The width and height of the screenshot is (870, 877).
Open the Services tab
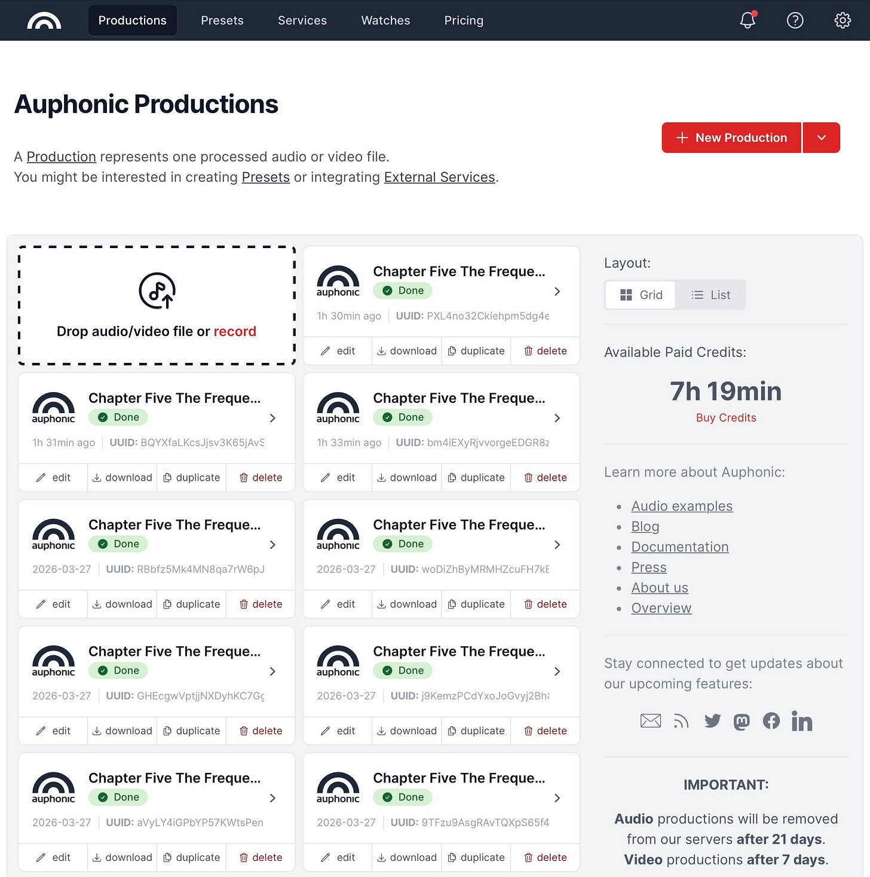click(302, 20)
